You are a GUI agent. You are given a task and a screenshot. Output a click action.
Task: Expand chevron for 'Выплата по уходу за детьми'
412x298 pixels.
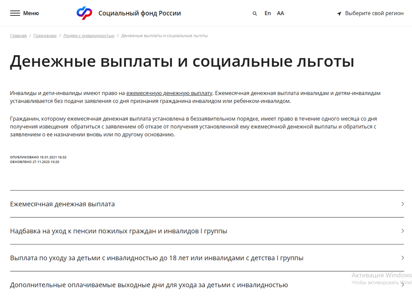tap(403, 258)
